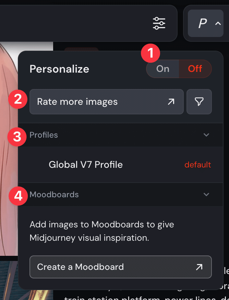This screenshot has width=229, height=300.
Task: Collapse the Moodboards section chevron
Action: point(206,195)
